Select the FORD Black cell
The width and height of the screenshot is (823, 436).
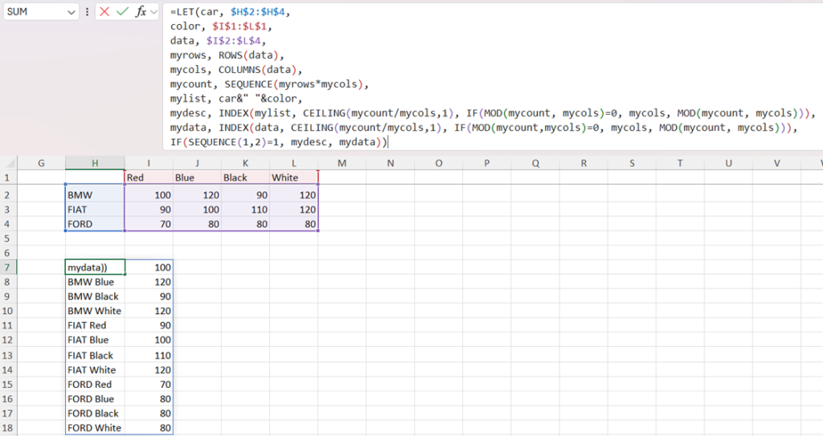[x=95, y=414]
